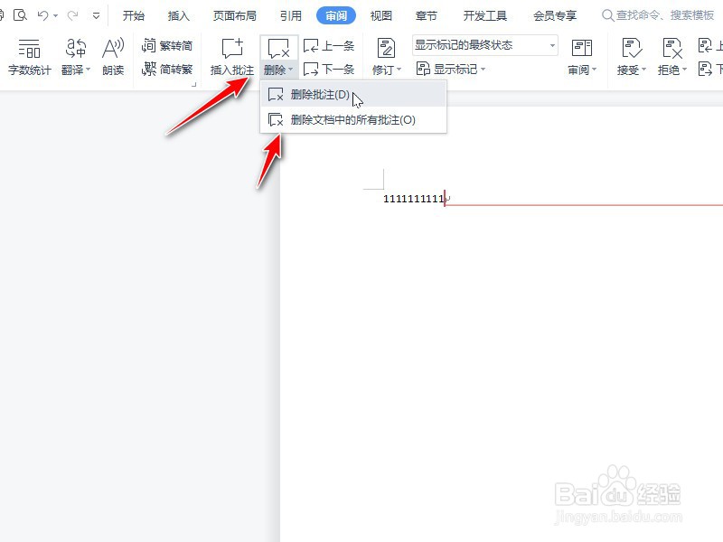This screenshot has width=723, height=542.
Task: Select the 字数统计 word count tool
Action: coord(30,56)
